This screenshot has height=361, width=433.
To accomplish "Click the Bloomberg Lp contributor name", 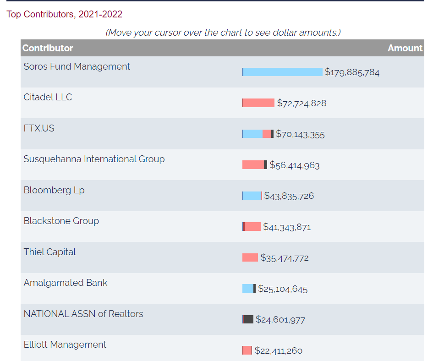I will click(x=54, y=190).
